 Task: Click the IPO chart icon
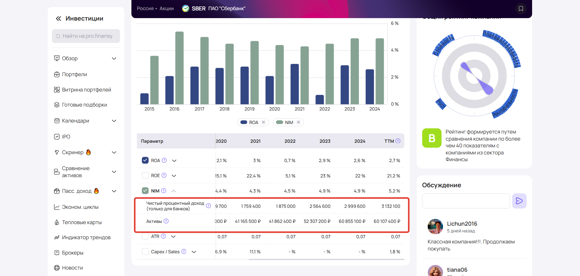tap(57, 137)
